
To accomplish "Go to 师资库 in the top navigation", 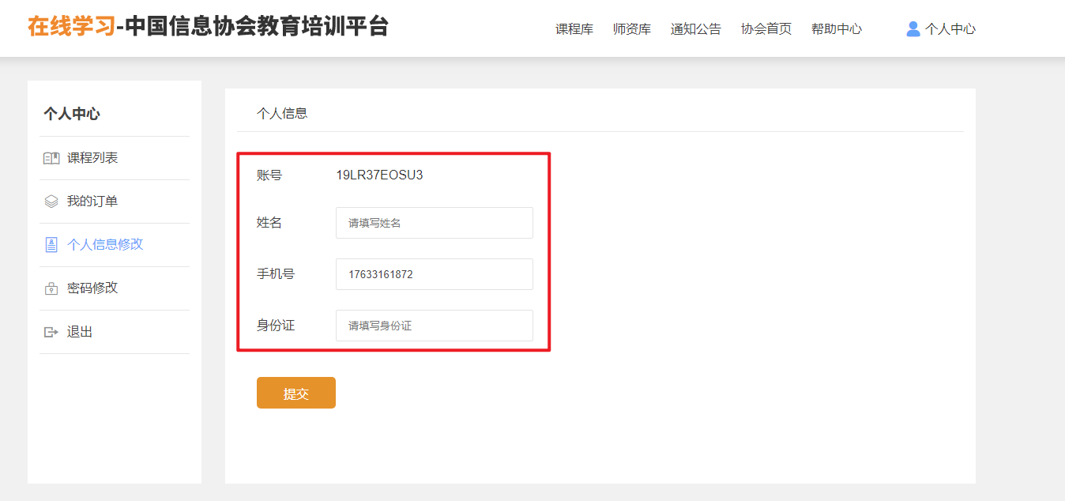I will pos(632,29).
